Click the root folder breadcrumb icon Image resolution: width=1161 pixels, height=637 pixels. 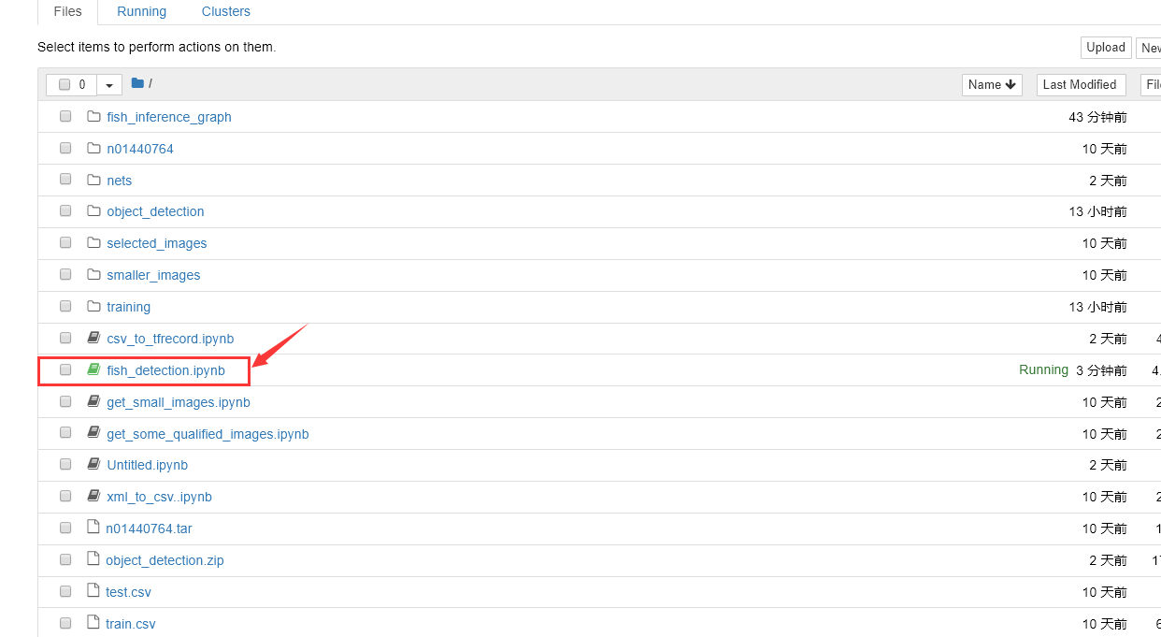tap(137, 83)
